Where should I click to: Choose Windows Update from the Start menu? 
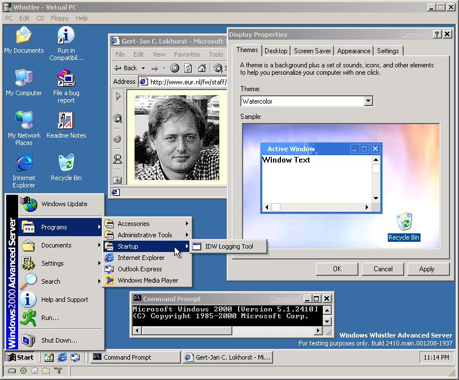pos(61,204)
